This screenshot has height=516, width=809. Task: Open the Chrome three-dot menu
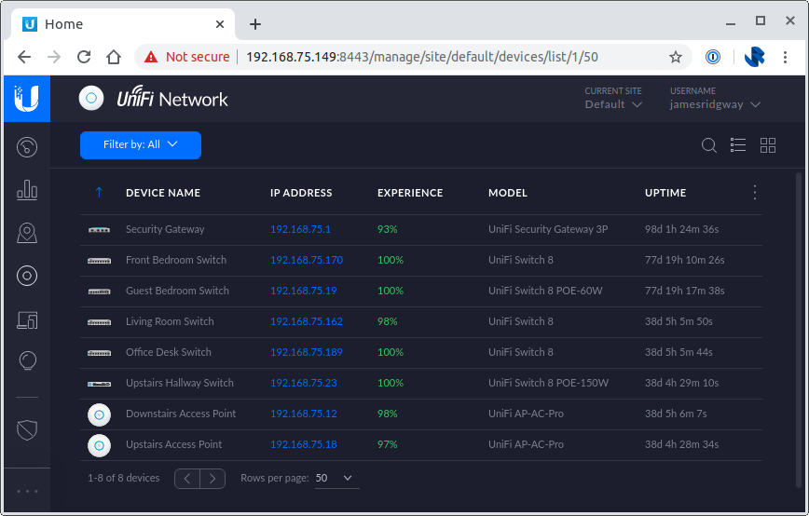click(785, 57)
